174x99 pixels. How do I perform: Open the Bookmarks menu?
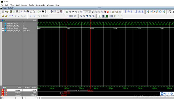coord(40,5)
